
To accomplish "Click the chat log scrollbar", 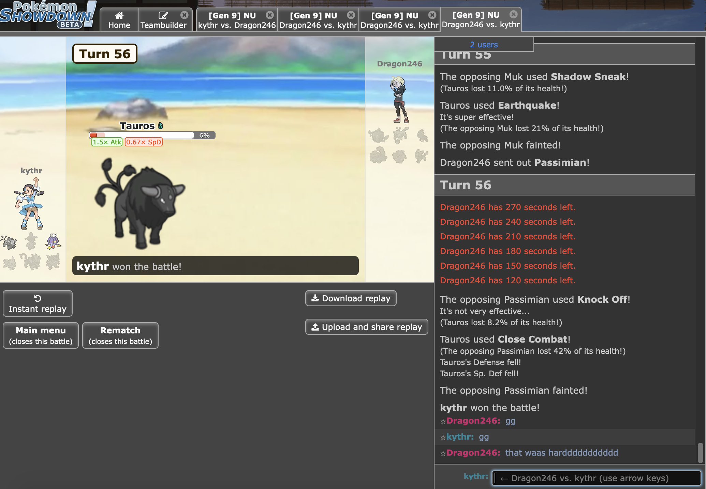I will click(x=701, y=453).
